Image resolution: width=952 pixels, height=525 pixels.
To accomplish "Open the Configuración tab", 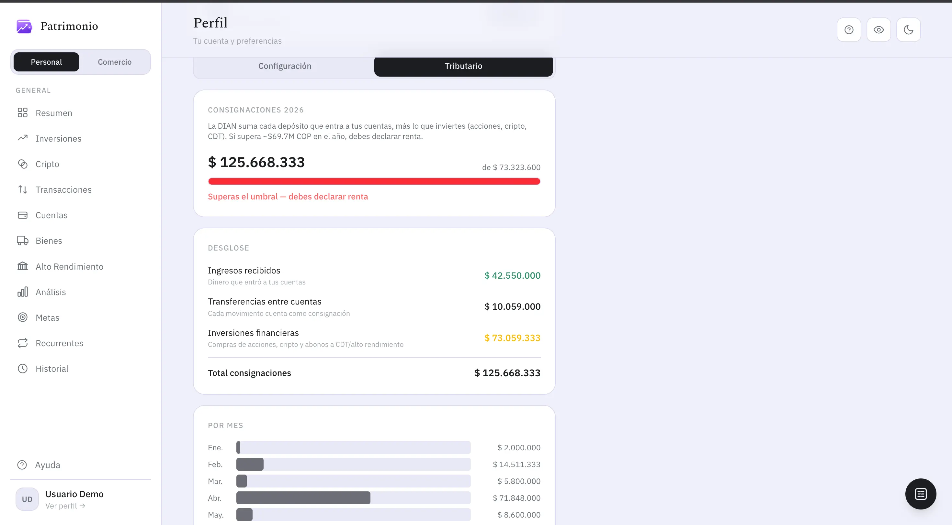I will pyautogui.click(x=285, y=66).
